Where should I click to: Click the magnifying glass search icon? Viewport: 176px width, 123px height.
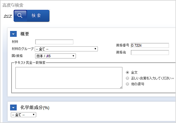tap(20, 15)
